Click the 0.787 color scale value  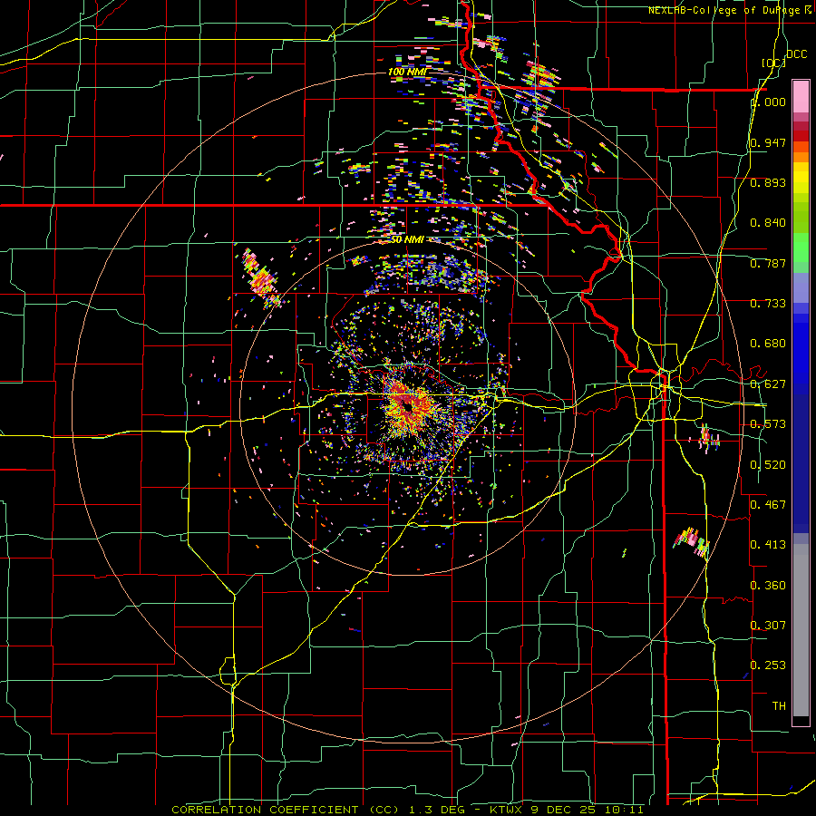768,263
